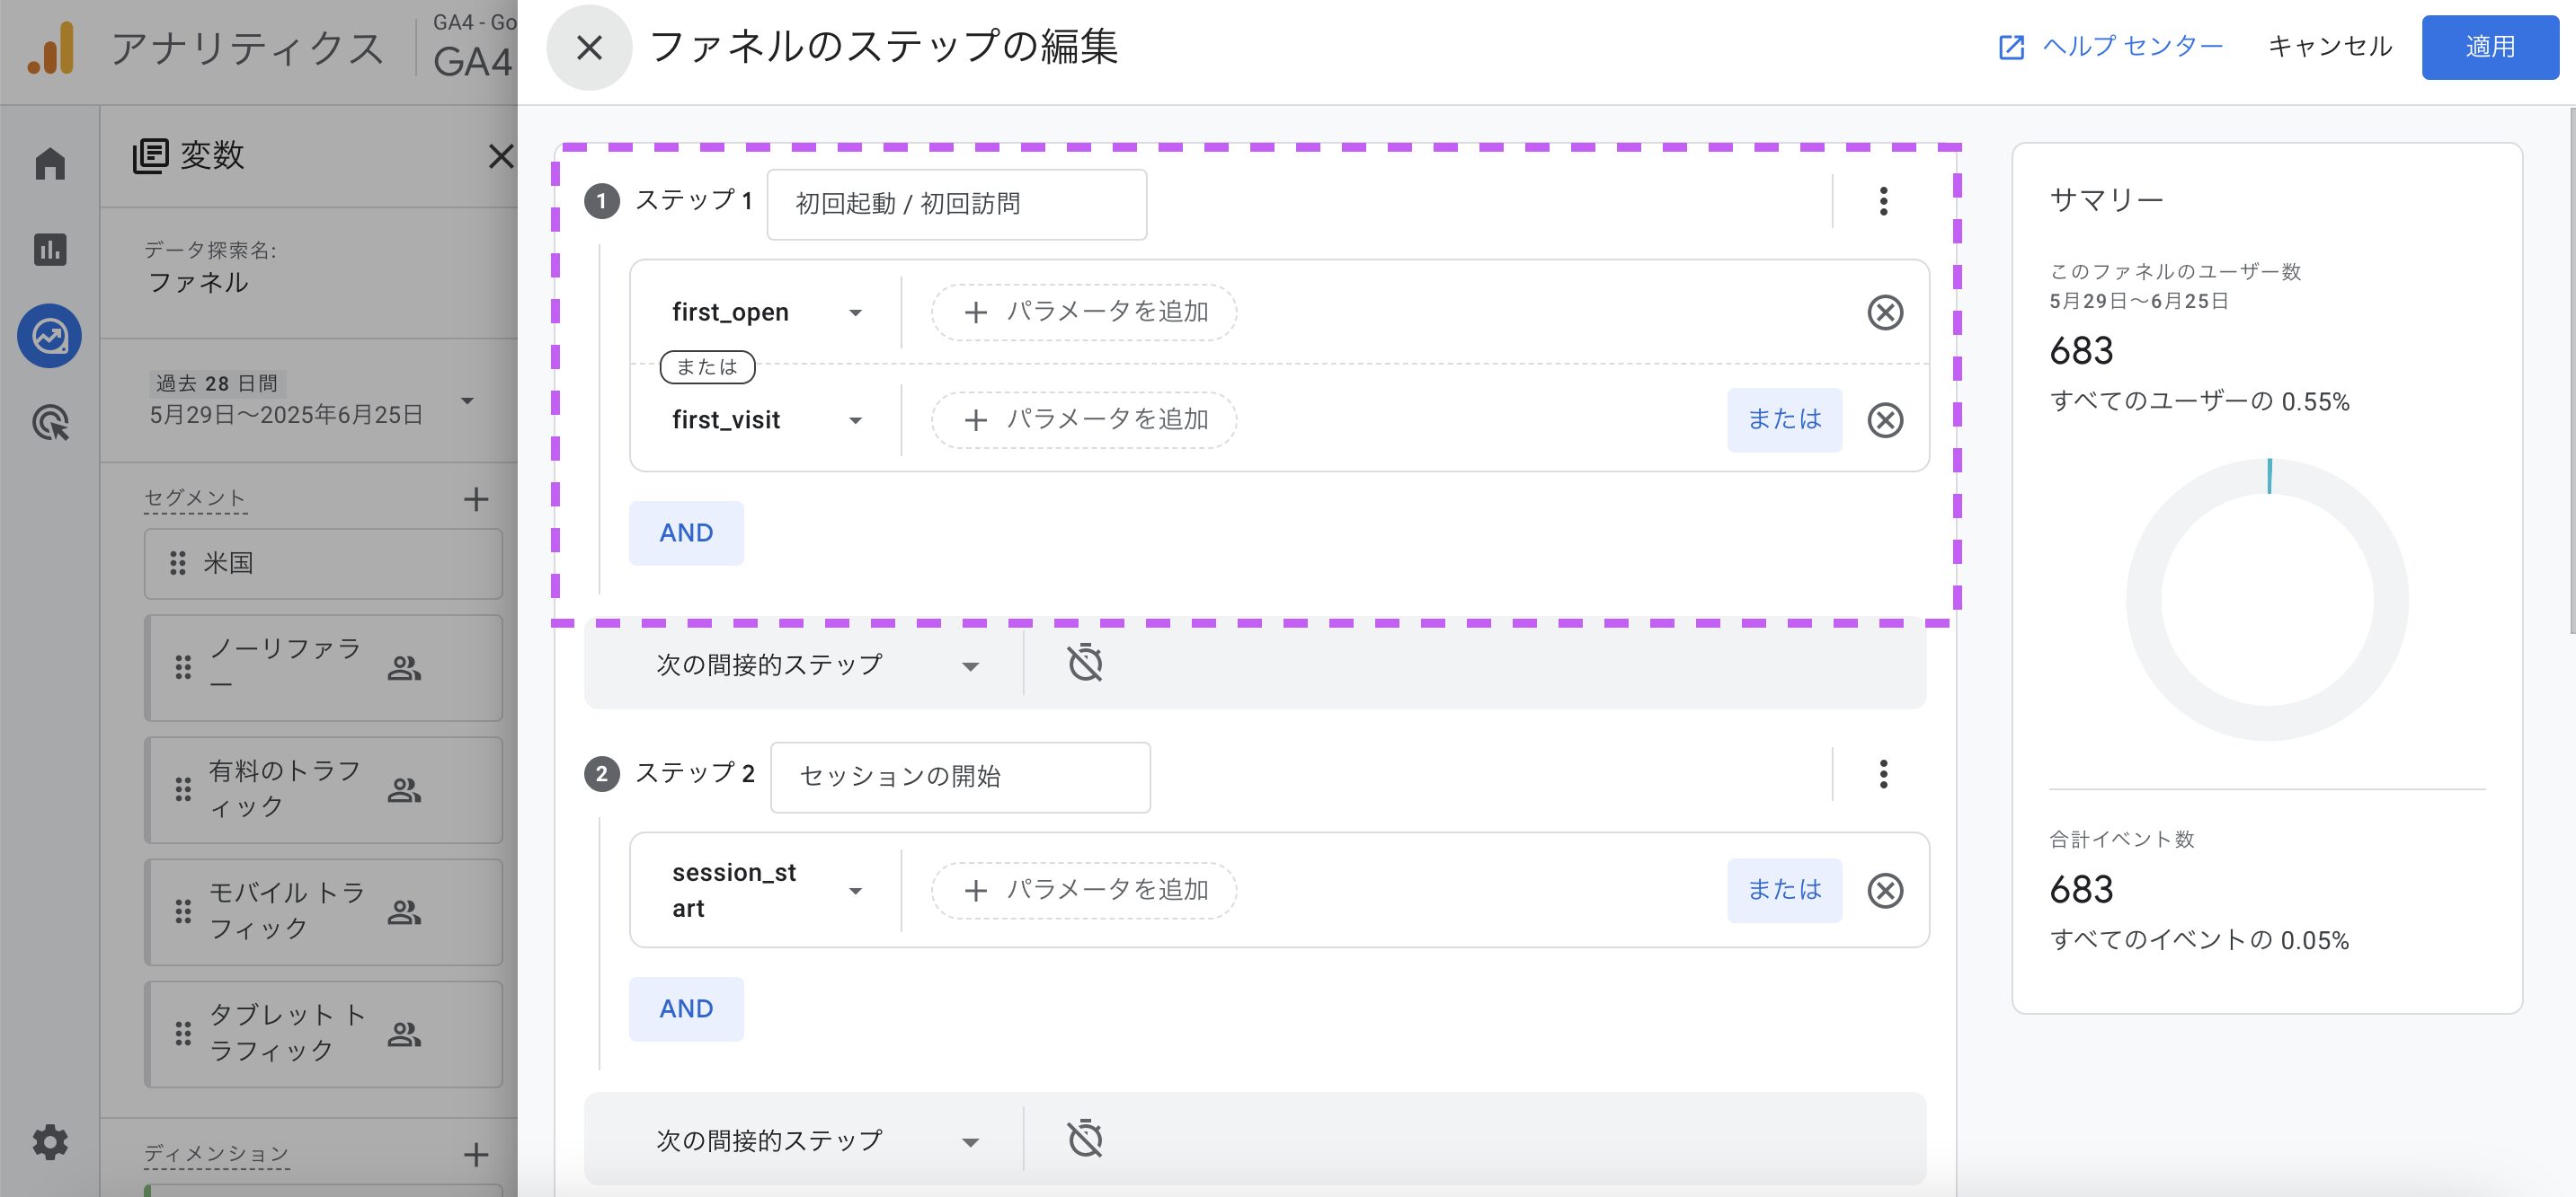This screenshot has height=1197, width=2576.
Task: Click the 米国 segment drag handle
Action: (x=178, y=564)
